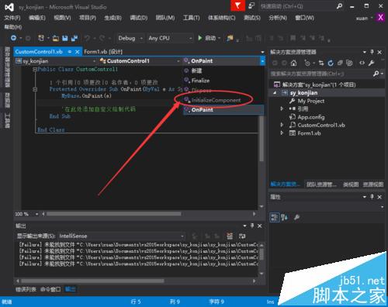
Task: Switch to the Form1.vb [设计] tab
Action: tap(103, 52)
